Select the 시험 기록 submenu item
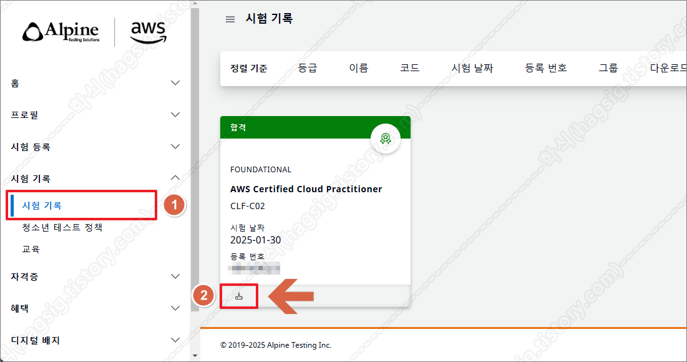 42,205
